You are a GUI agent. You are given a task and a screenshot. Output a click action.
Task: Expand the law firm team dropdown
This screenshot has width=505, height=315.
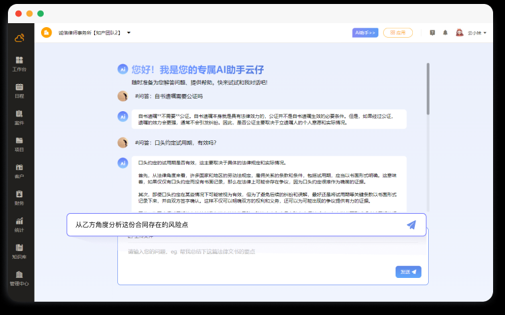129,32
